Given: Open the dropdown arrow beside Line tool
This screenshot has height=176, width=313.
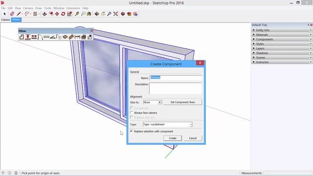Looking at the screenshot, I should pos(22,14).
